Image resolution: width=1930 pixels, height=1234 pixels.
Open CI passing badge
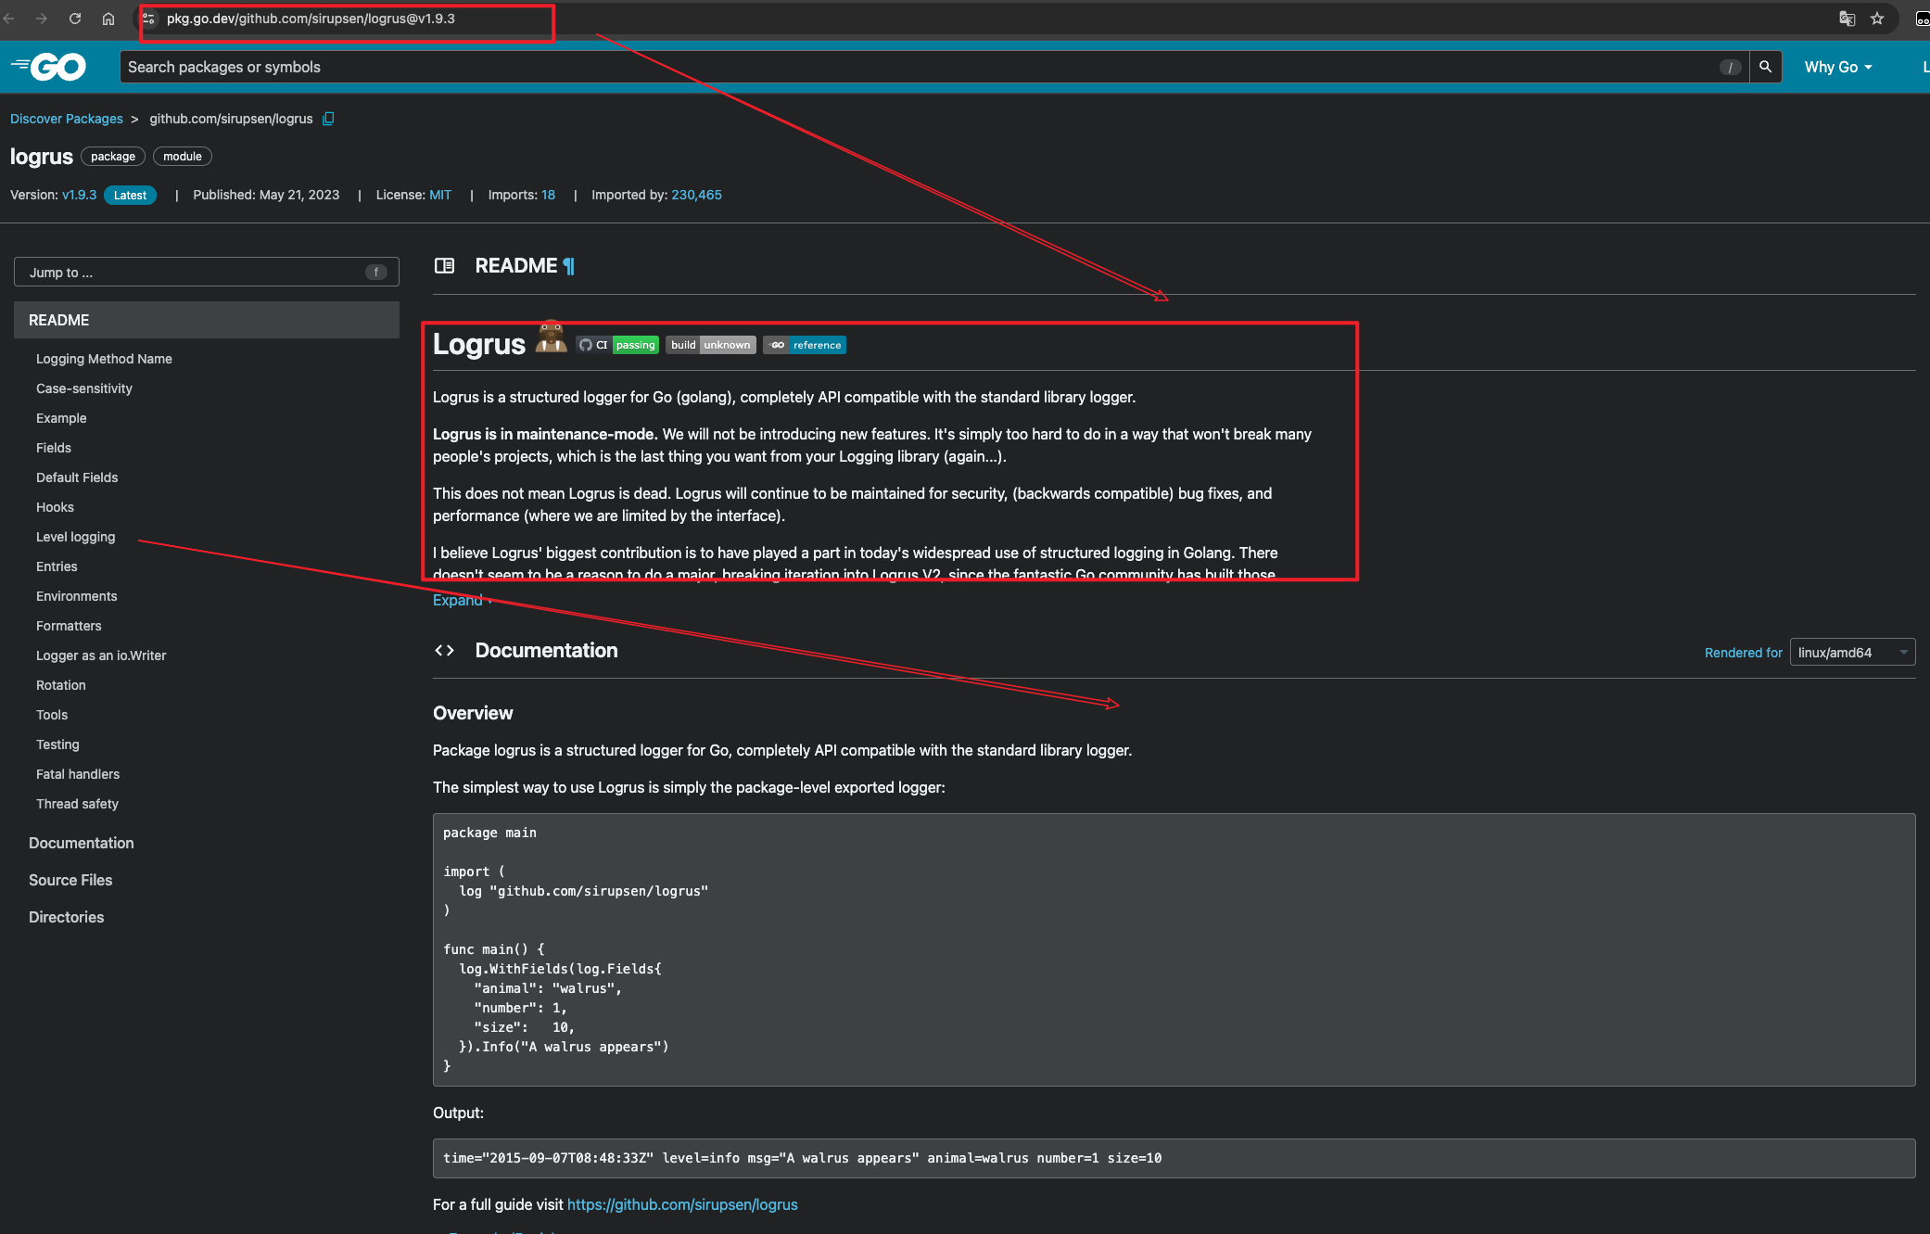click(617, 345)
